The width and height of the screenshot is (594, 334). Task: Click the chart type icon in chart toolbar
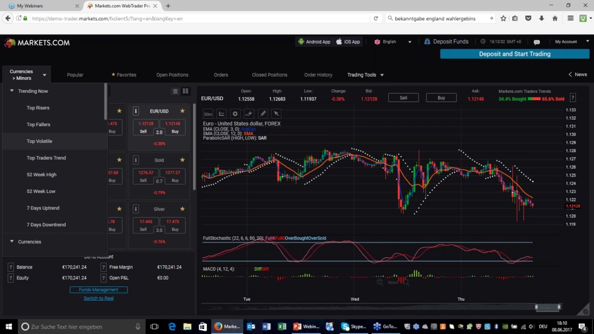pyautogui.click(x=222, y=114)
